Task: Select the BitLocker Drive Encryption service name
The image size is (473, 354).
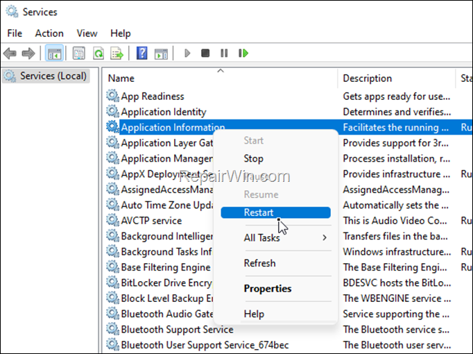Action: click(167, 283)
